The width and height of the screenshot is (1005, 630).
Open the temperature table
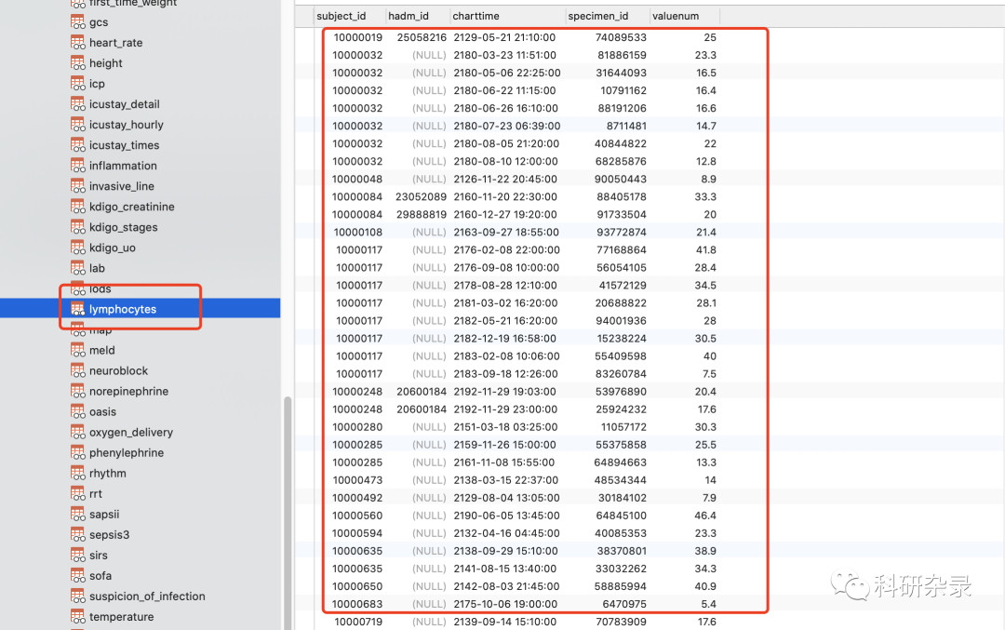point(121,617)
